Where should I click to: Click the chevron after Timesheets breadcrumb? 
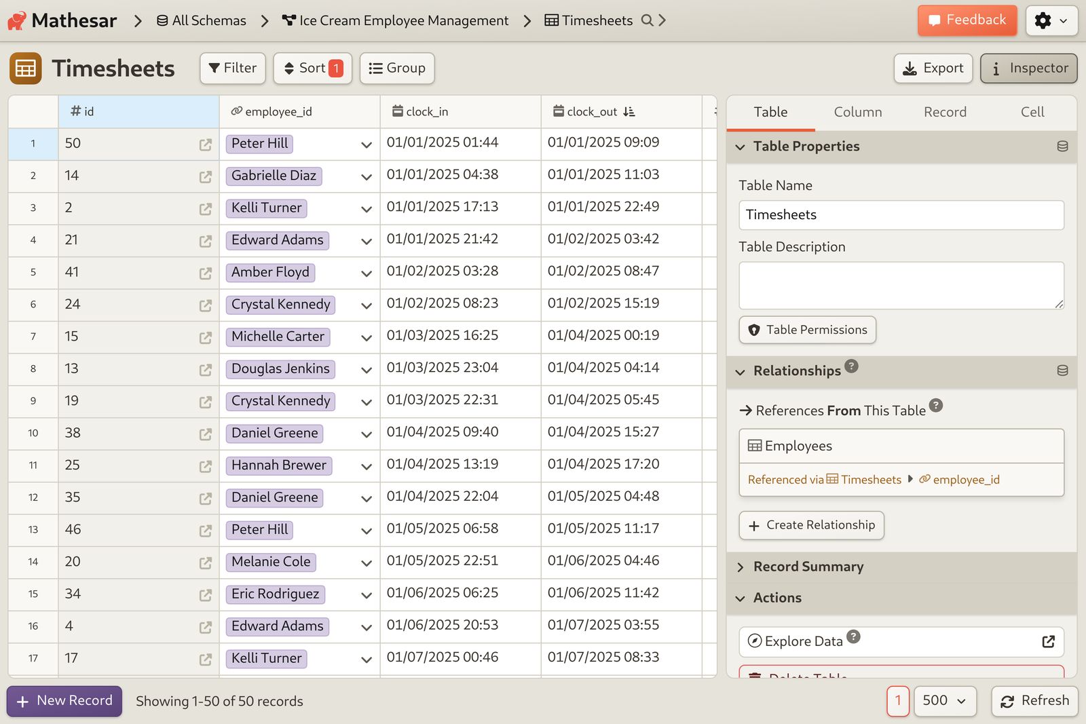click(662, 20)
